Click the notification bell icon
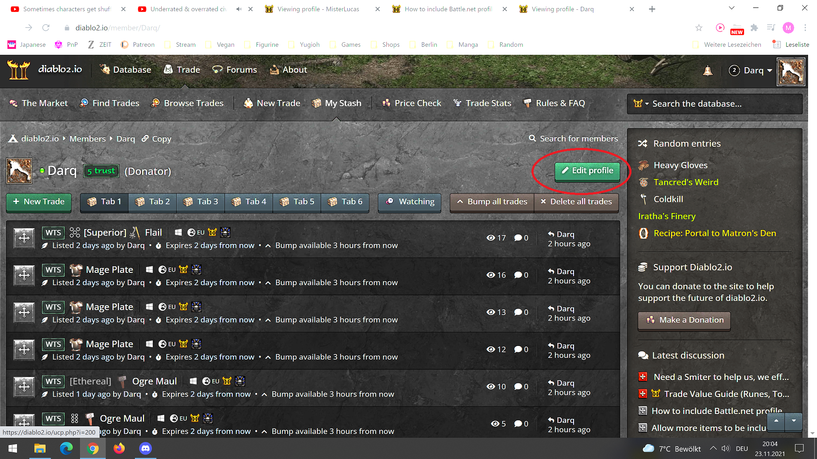817x459 pixels. tap(708, 71)
